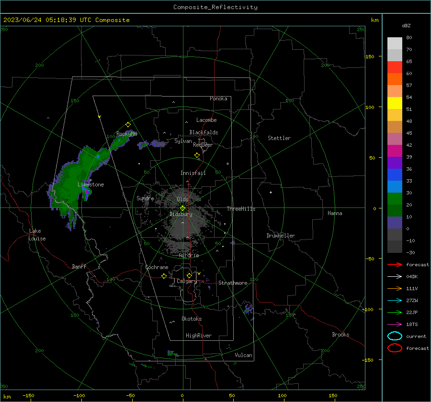The height and width of the screenshot is (402, 431).
Task: Click the dBZ legend heading
Action: tap(406, 25)
